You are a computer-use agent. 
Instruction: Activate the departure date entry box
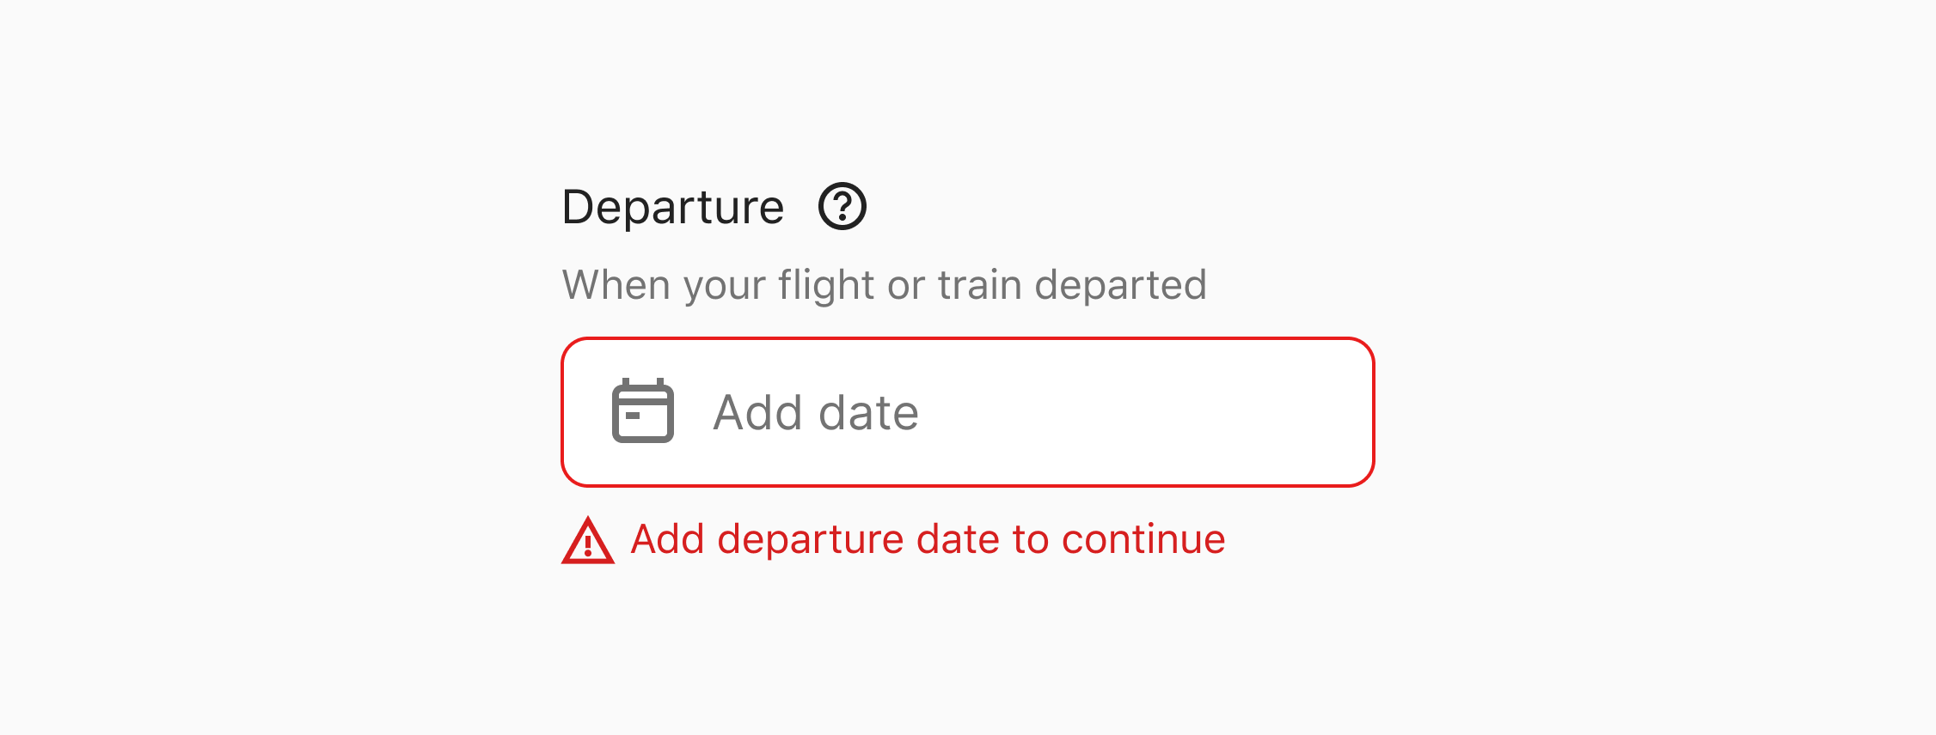pos(967,412)
